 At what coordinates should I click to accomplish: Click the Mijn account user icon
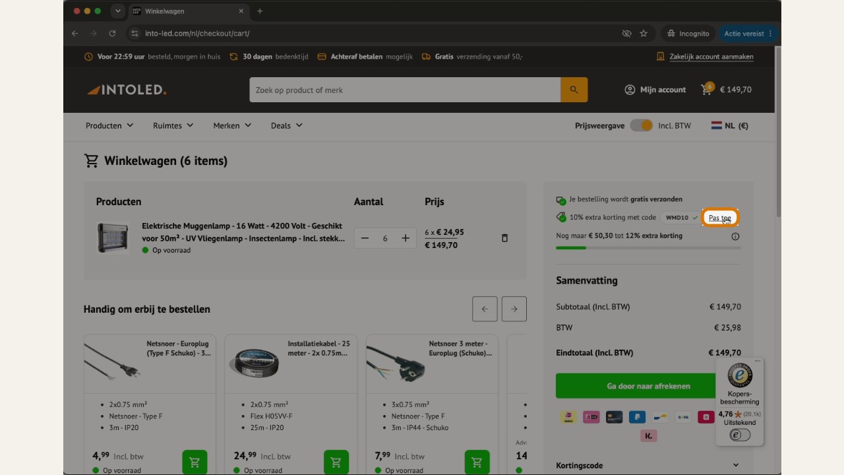click(630, 90)
